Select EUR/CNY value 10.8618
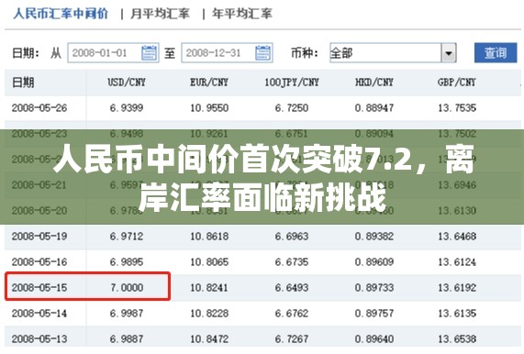 click(x=209, y=237)
